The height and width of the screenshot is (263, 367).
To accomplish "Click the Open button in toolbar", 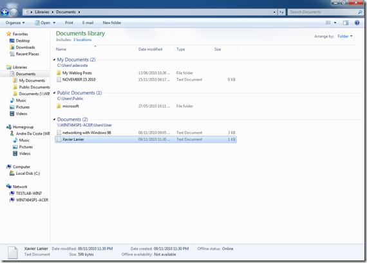I will click(x=42, y=23).
